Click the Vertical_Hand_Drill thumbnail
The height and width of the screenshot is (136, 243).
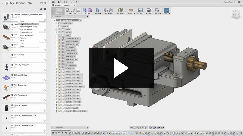6,67
